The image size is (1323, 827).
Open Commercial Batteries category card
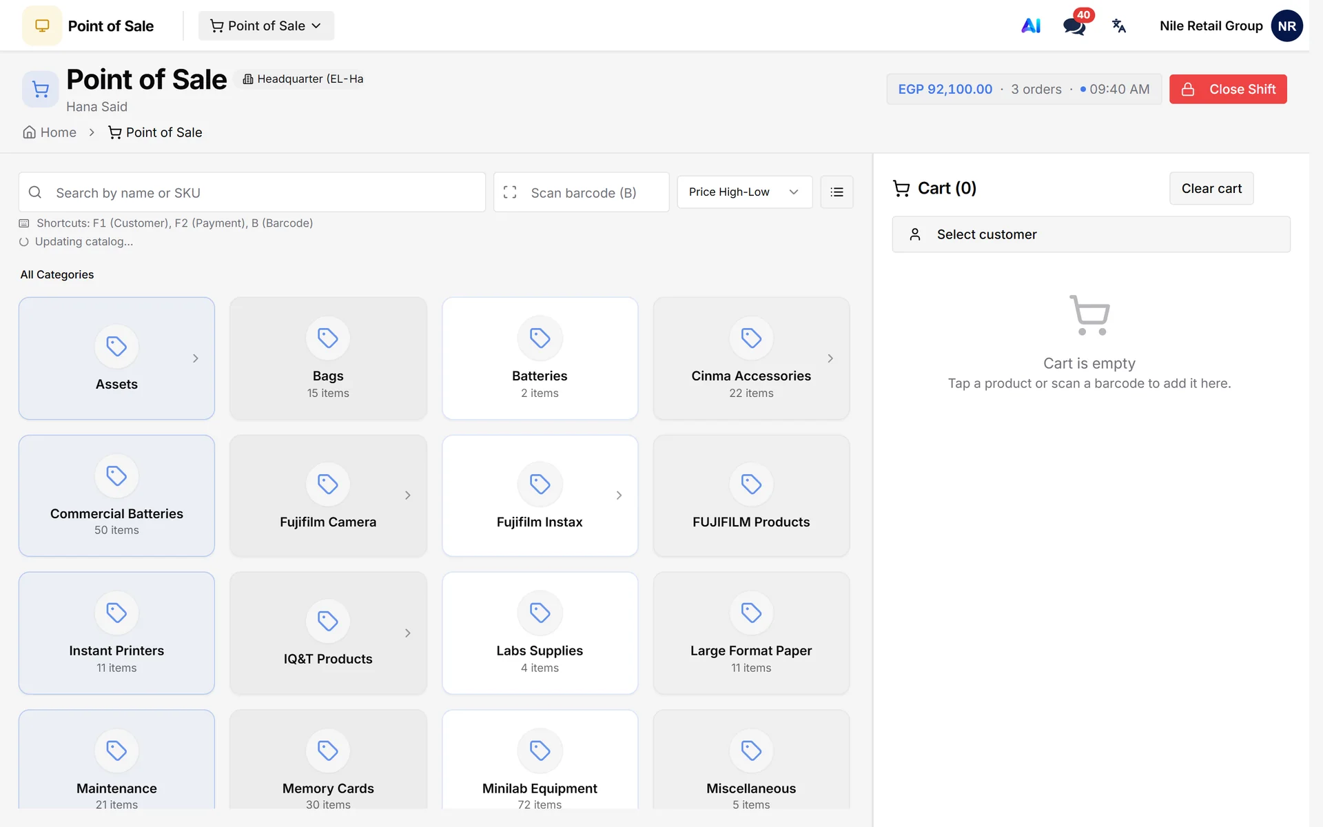pos(116,496)
